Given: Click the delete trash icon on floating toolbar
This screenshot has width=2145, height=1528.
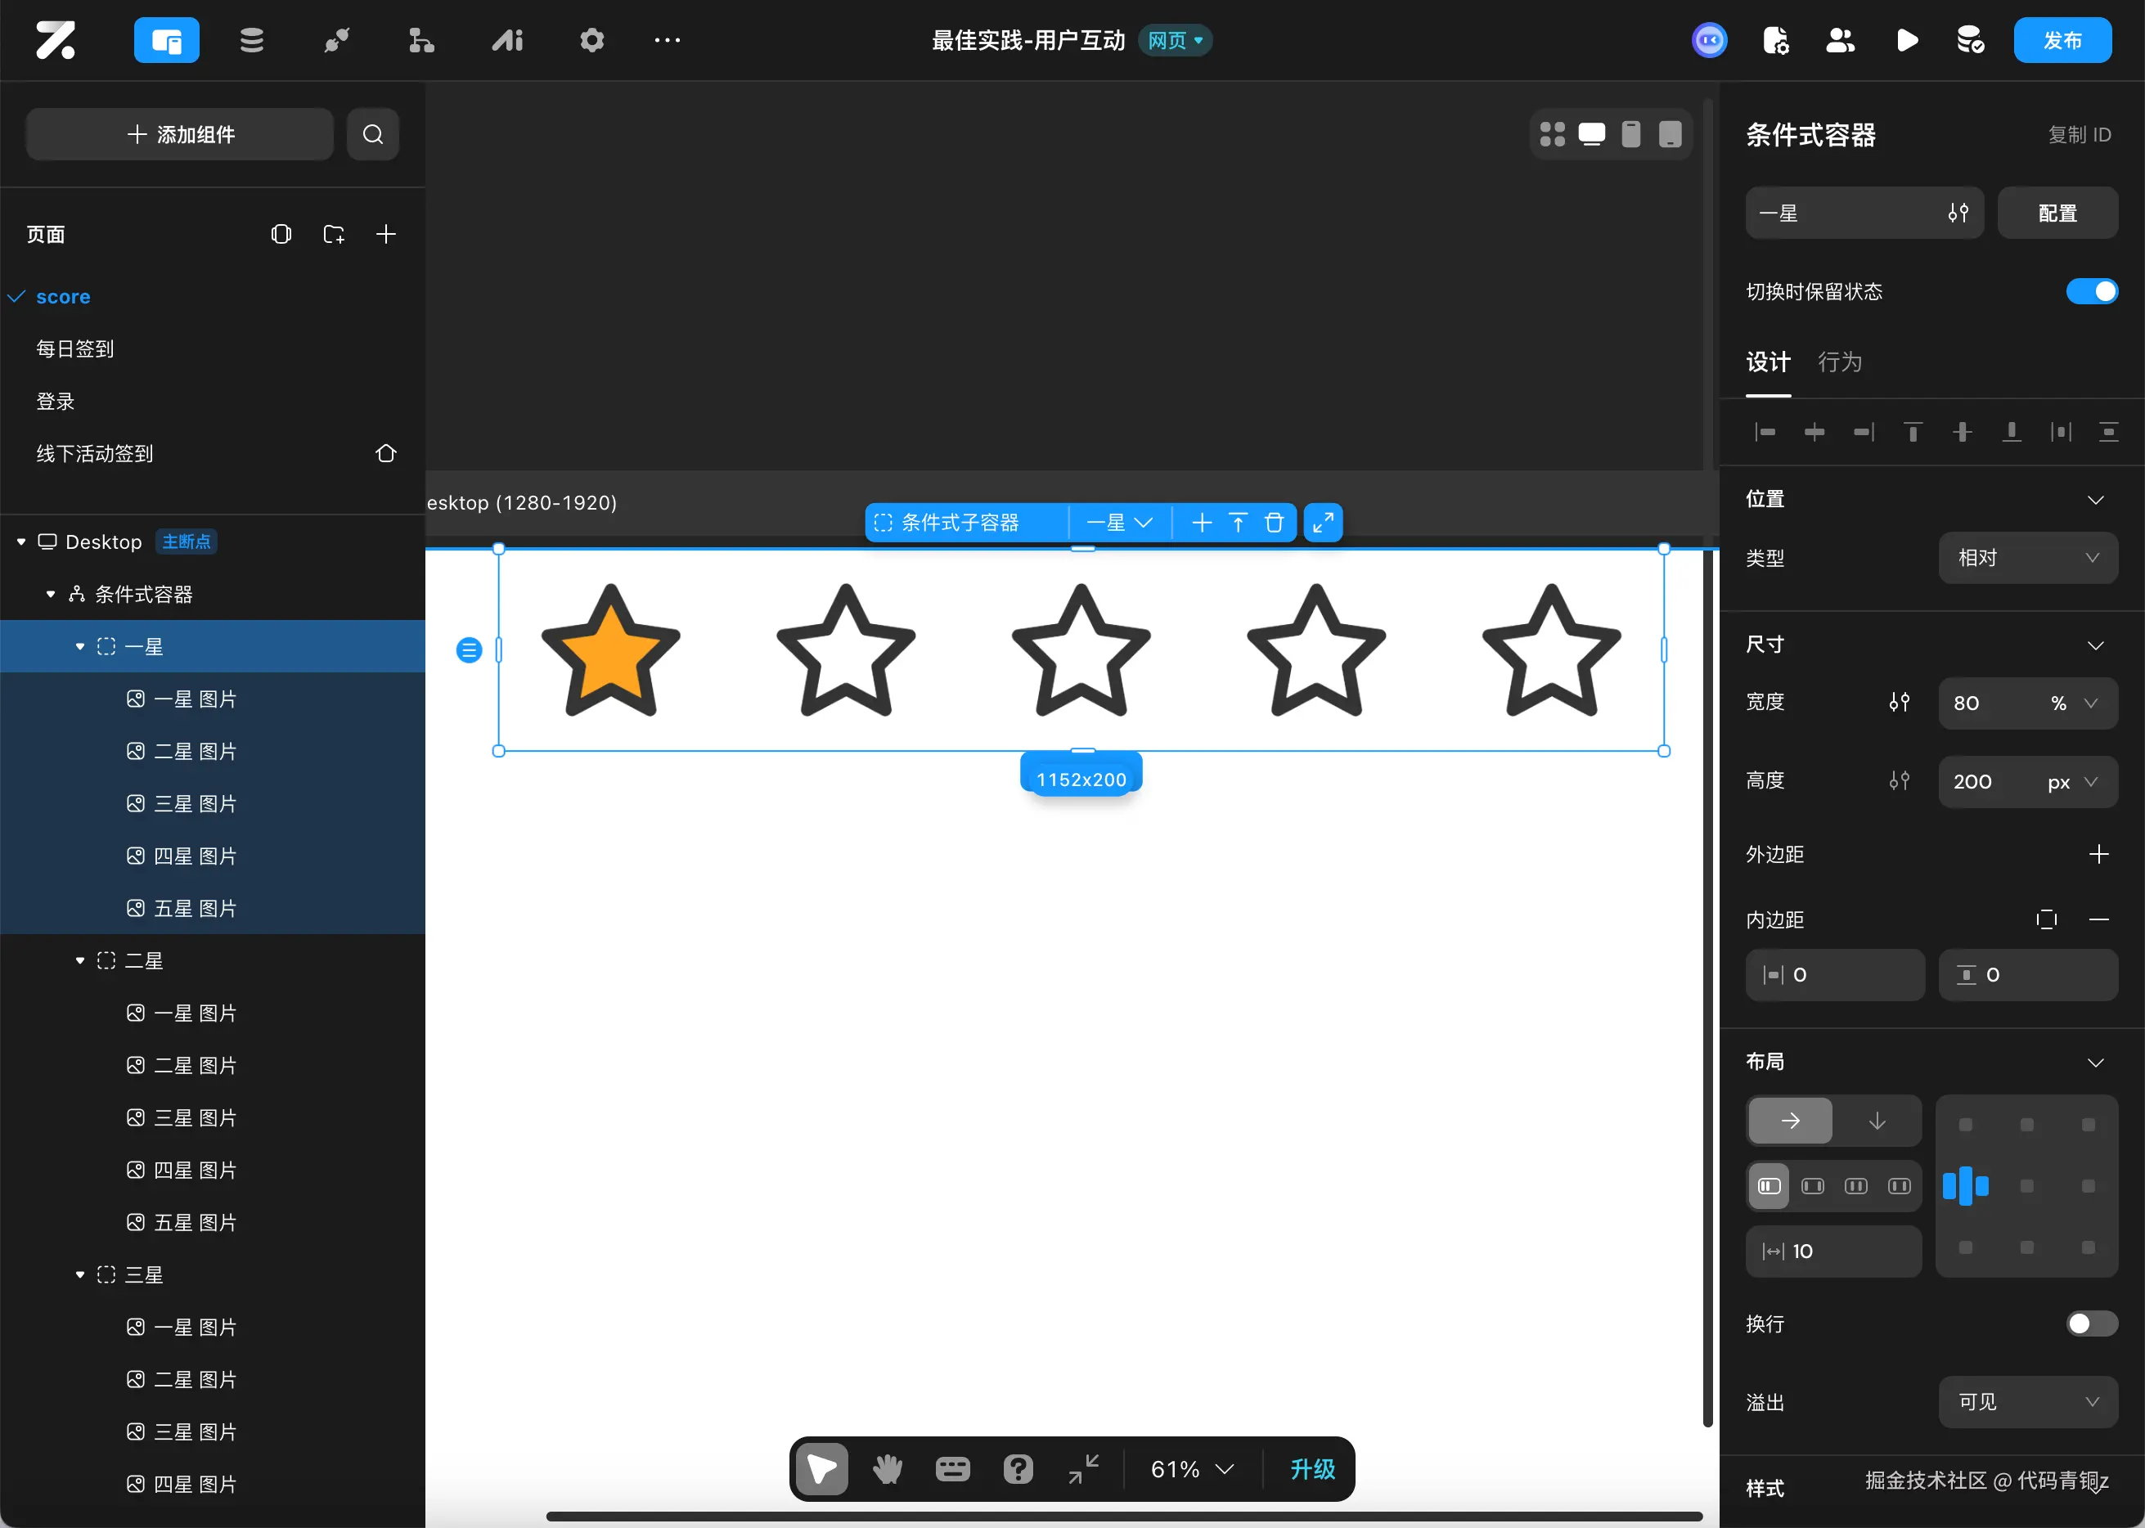Looking at the screenshot, I should coord(1274,524).
